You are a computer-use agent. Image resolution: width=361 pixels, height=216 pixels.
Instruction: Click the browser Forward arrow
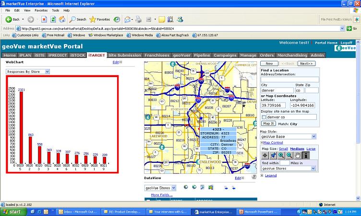tap(31, 20)
